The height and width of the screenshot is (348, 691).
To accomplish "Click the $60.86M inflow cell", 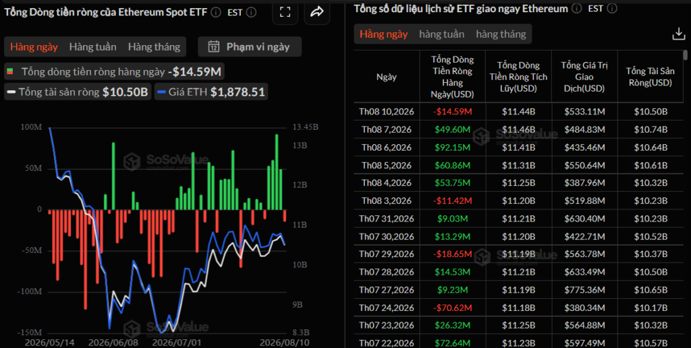I will point(452,166).
